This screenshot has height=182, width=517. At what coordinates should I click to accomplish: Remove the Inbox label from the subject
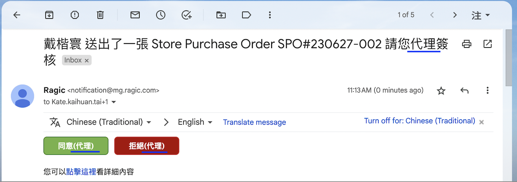(x=86, y=61)
